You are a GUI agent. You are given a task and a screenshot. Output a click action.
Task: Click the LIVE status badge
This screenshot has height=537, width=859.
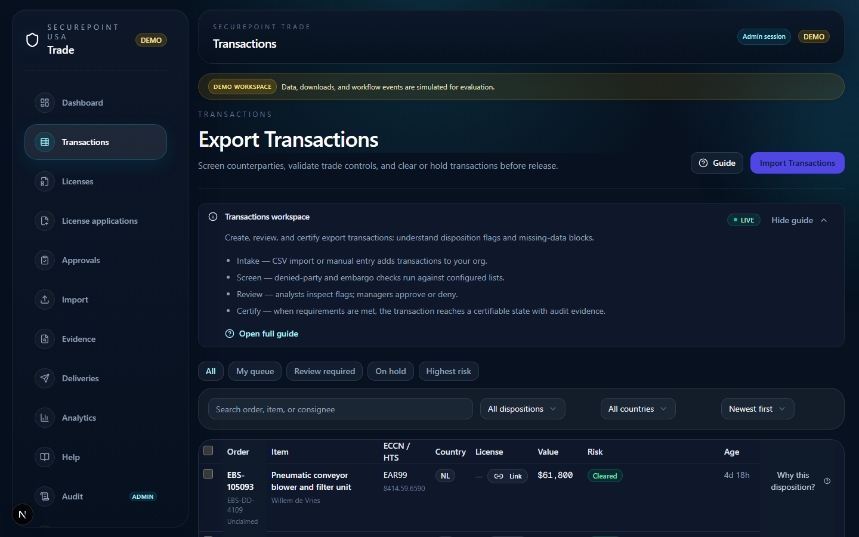pyautogui.click(x=744, y=220)
